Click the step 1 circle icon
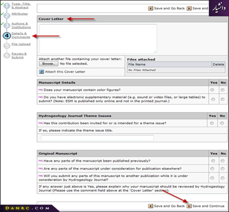This screenshot has height=212, width=229. pos(7,6)
